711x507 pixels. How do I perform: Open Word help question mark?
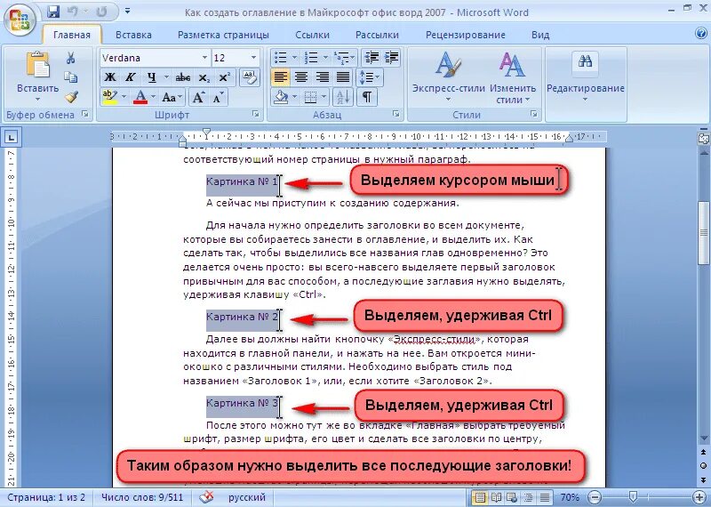click(701, 33)
